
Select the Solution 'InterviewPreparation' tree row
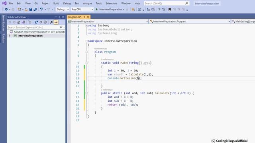tap(36, 32)
